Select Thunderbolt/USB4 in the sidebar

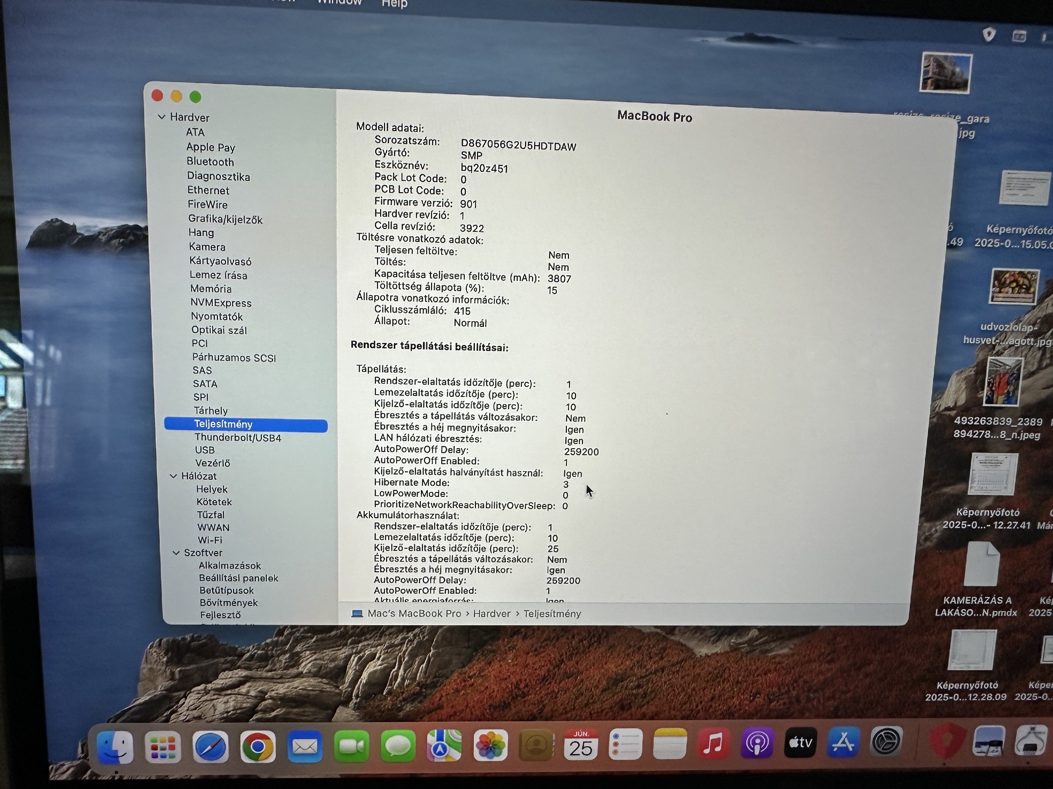[x=238, y=438]
